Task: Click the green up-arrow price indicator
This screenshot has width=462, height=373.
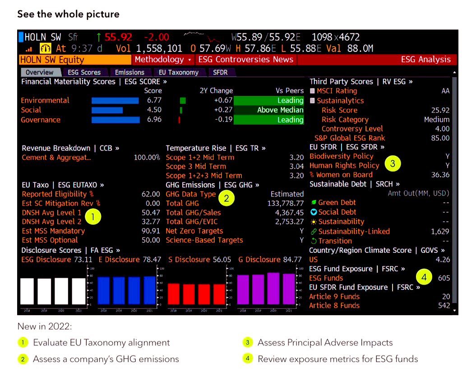Action: coord(99,37)
